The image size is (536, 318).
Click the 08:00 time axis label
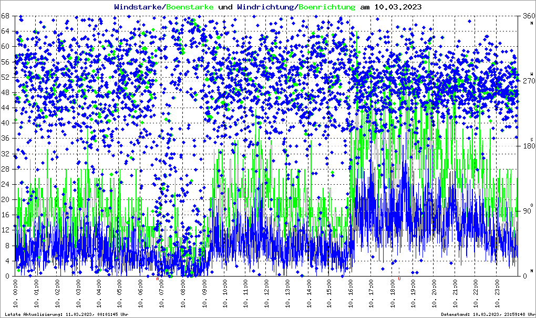(182, 293)
